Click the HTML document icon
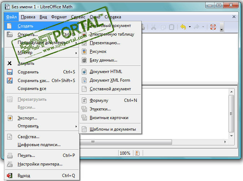 point(84,72)
